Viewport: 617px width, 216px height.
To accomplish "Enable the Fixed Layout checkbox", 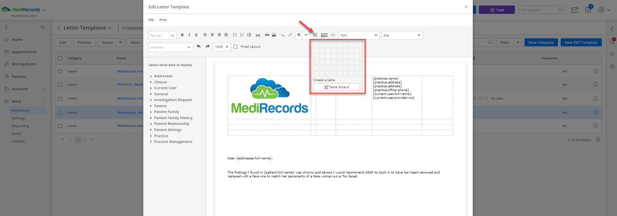I will tap(236, 47).
